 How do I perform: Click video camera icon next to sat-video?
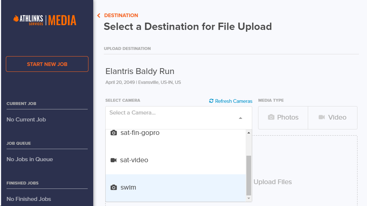coord(114,160)
